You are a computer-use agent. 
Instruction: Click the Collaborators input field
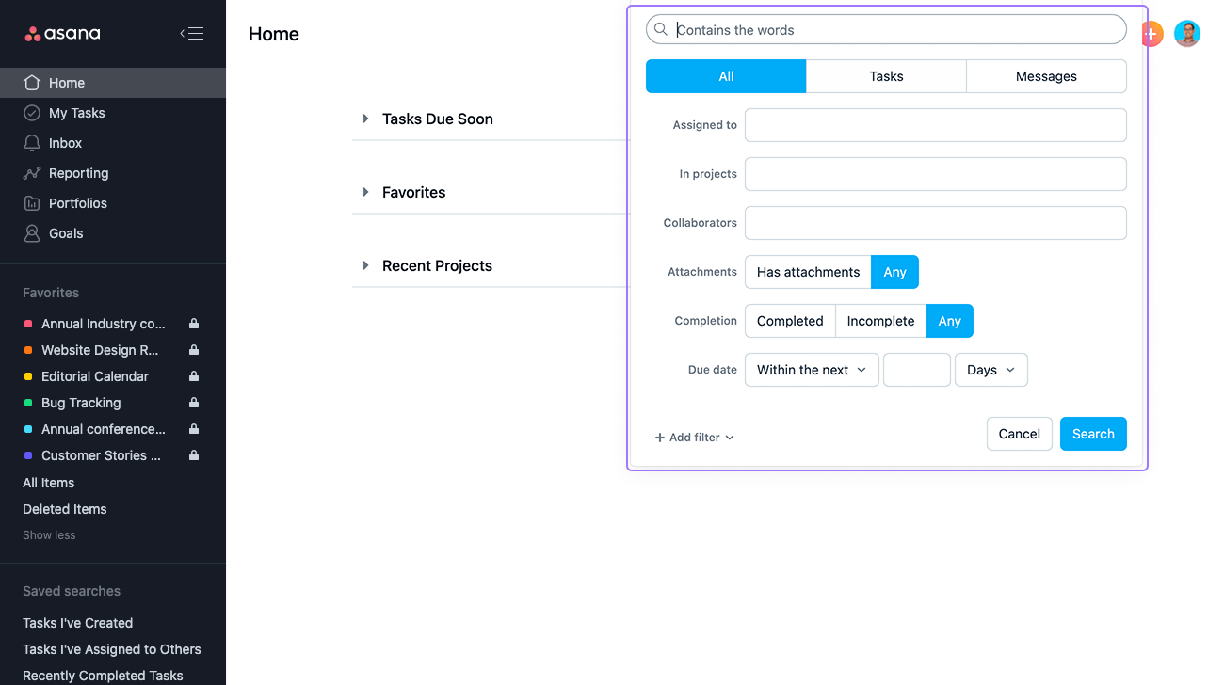936,223
